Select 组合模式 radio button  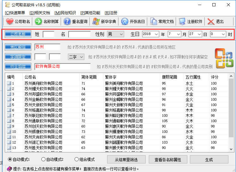(77, 159)
